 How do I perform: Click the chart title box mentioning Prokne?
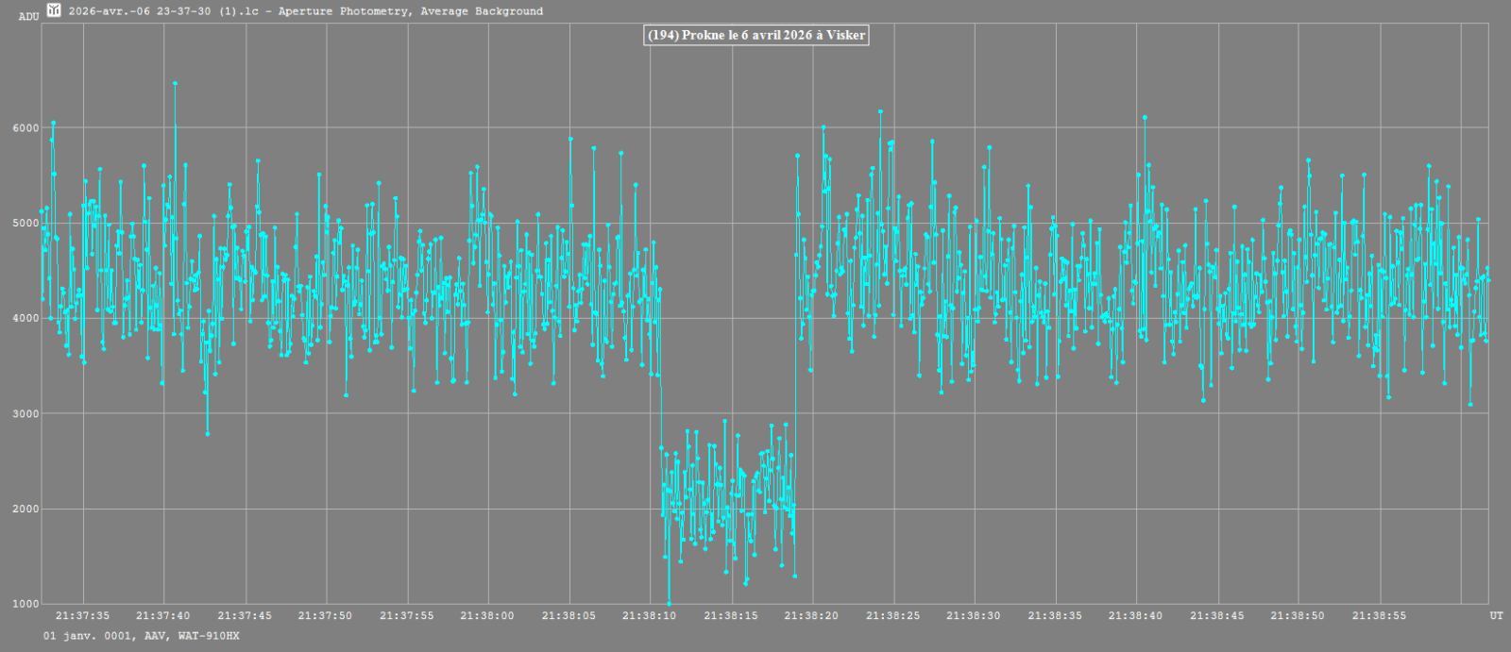(755, 35)
